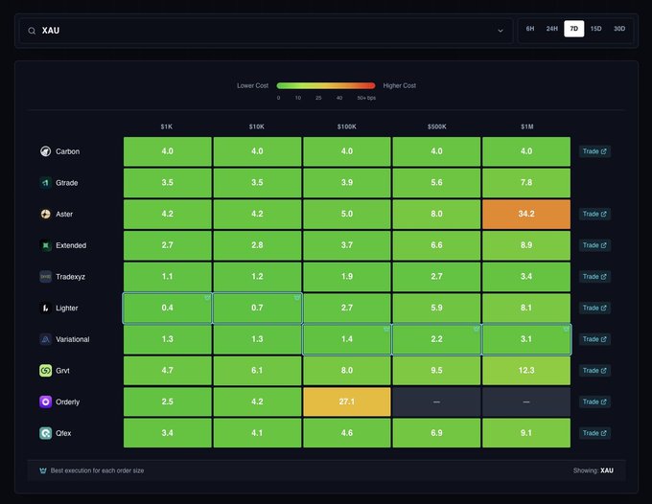Click the Orderly exchange logo icon
Image resolution: width=652 pixels, height=504 pixels.
(x=45, y=401)
